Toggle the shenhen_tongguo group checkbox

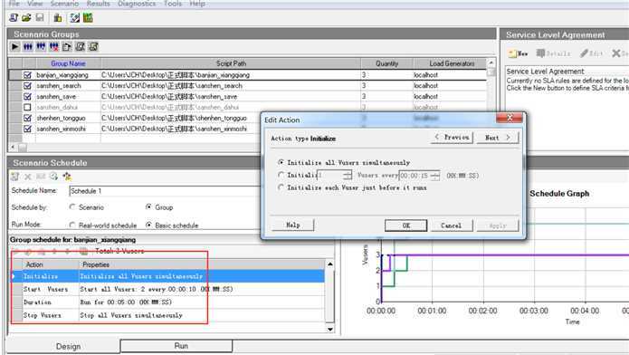[x=27, y=118]
